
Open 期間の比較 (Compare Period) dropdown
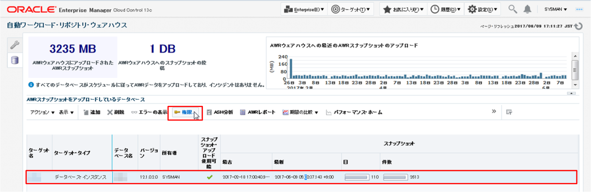point(300,112)
